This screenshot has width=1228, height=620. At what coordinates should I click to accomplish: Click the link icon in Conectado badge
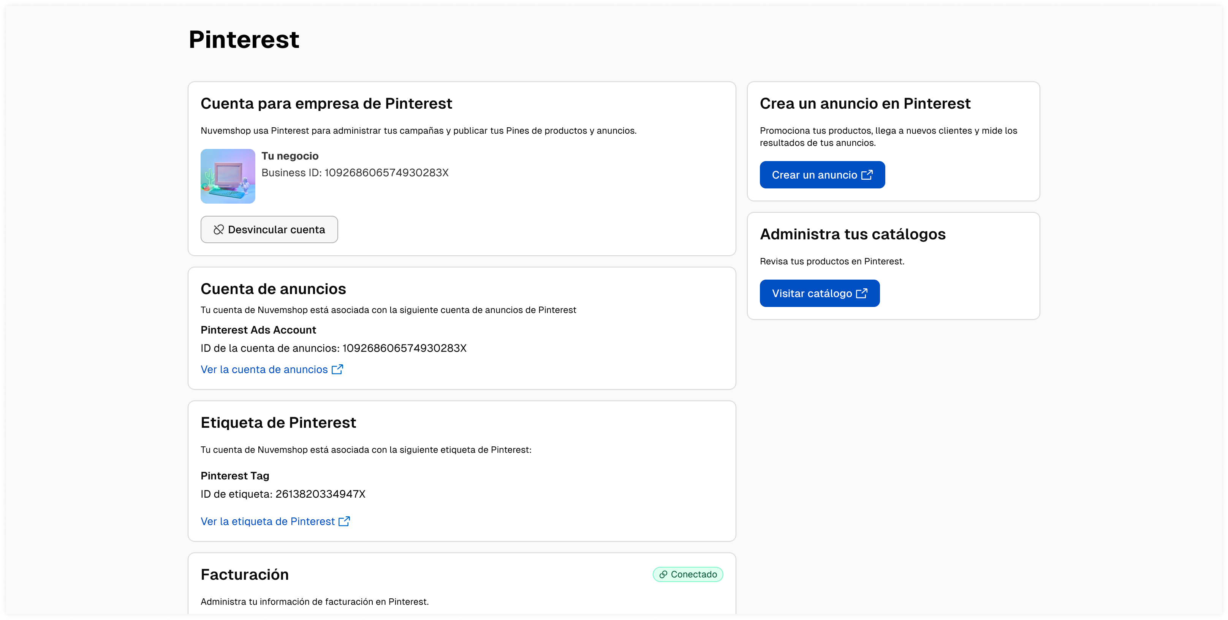point(663,575)
